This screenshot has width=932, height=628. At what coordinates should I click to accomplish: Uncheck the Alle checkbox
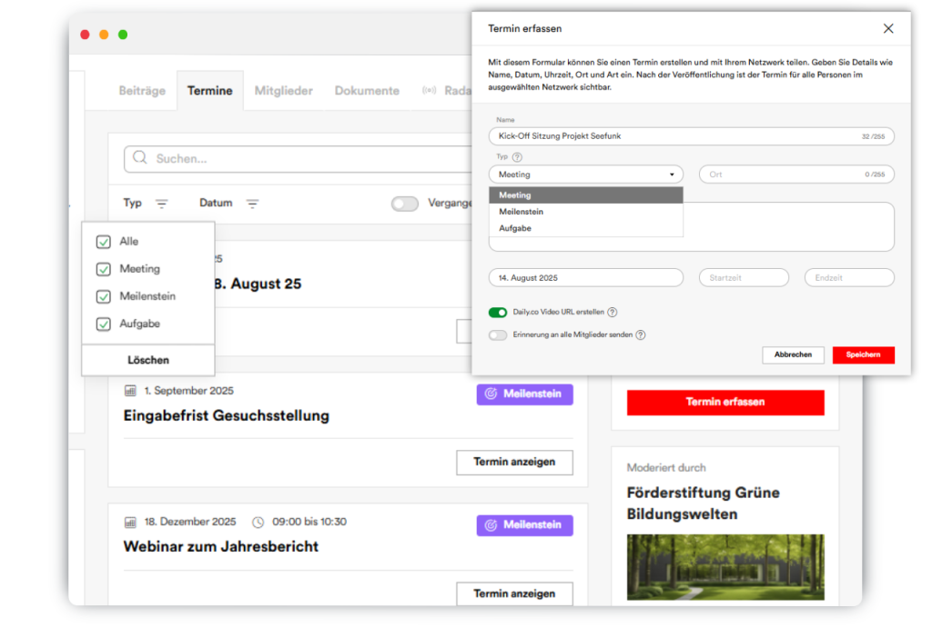point(103,242)
